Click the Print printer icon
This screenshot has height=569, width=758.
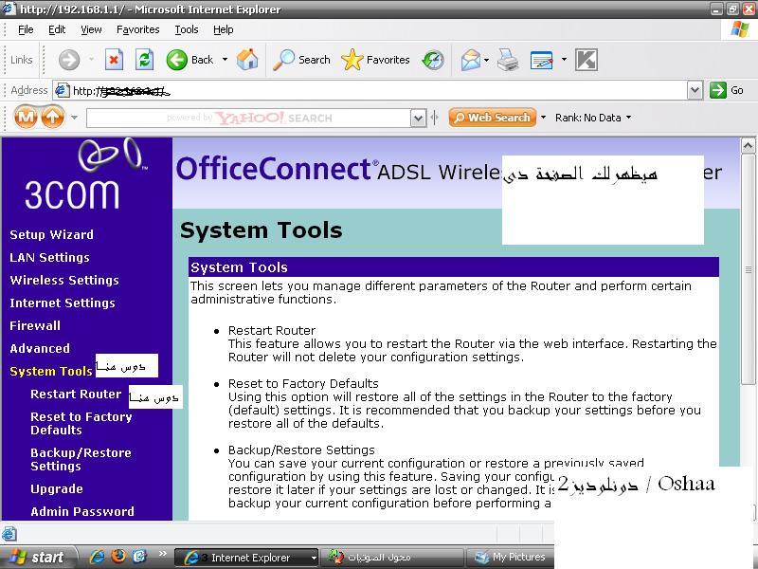(508, 60)
